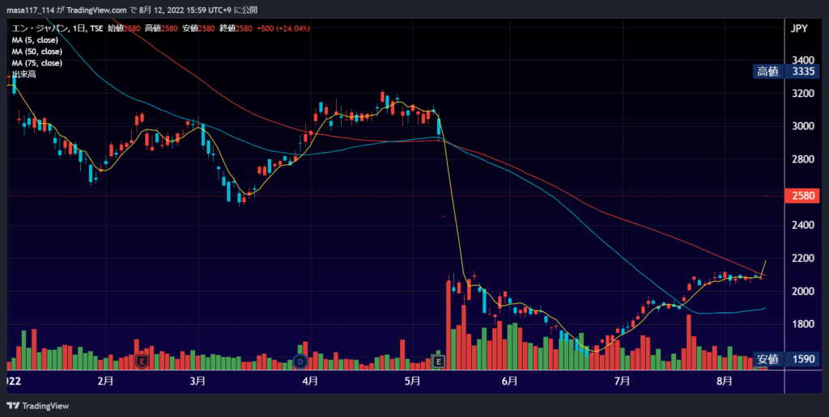Image resolution: width=829 pixels, height=417 pixels.
Task: Click the 3000 price axis label
Action: click(803, 126)
